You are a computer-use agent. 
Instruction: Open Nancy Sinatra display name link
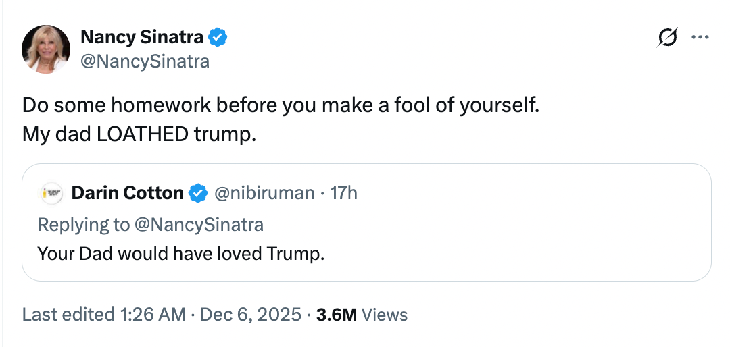[141, 38]
